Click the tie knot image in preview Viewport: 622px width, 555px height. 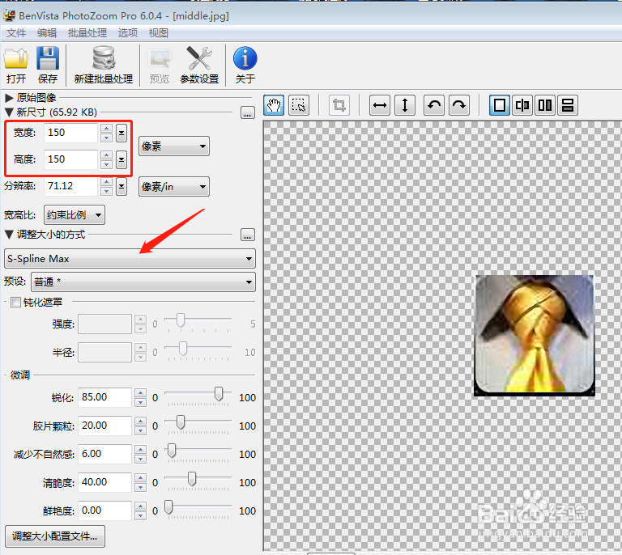pos(535,336)
